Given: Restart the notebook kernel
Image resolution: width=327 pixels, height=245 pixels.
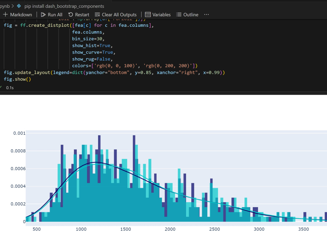Looking at the screenshot, I should point(79,15).
